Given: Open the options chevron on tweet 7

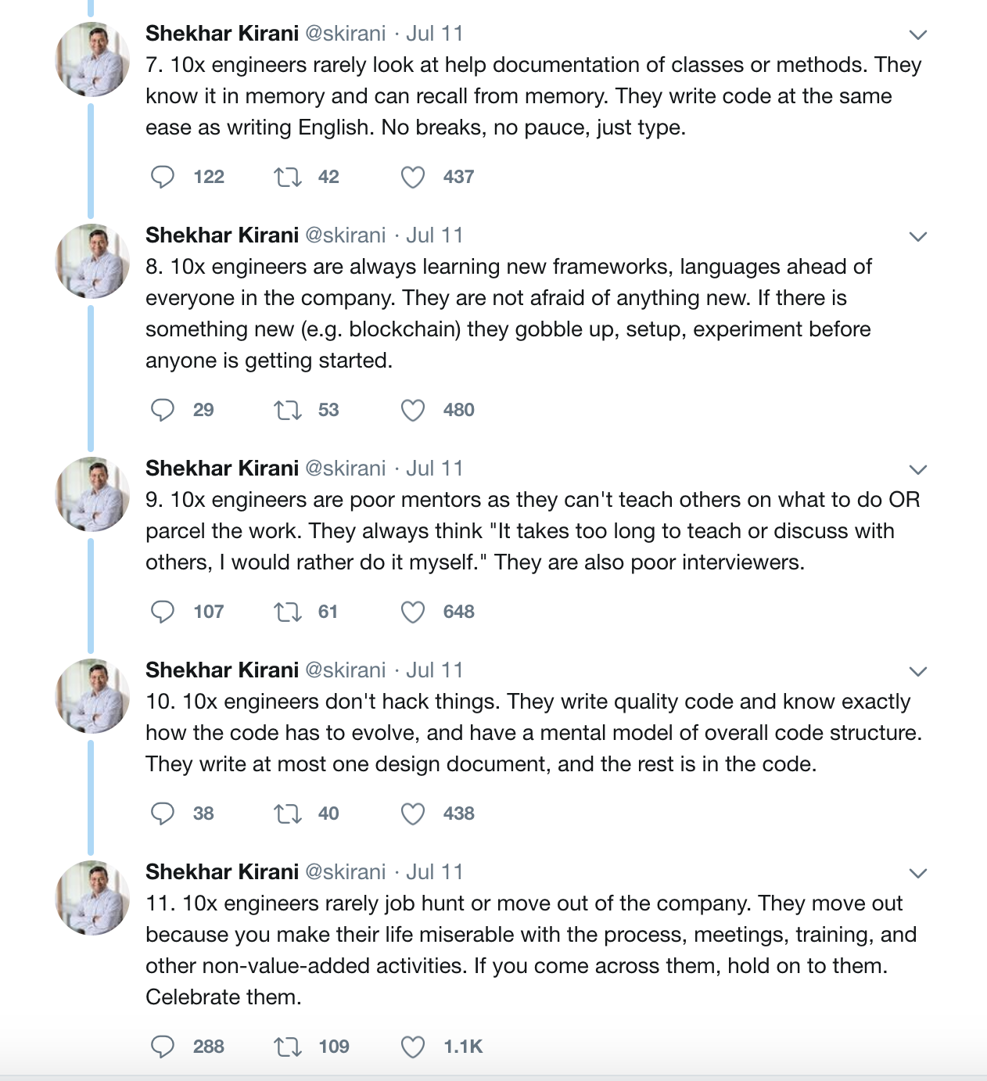Looking at the screenshot, I should click(x=918, y=34).
